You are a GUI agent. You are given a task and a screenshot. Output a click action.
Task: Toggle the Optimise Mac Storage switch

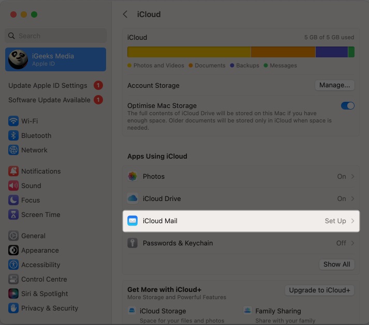(x=347, y=105)
